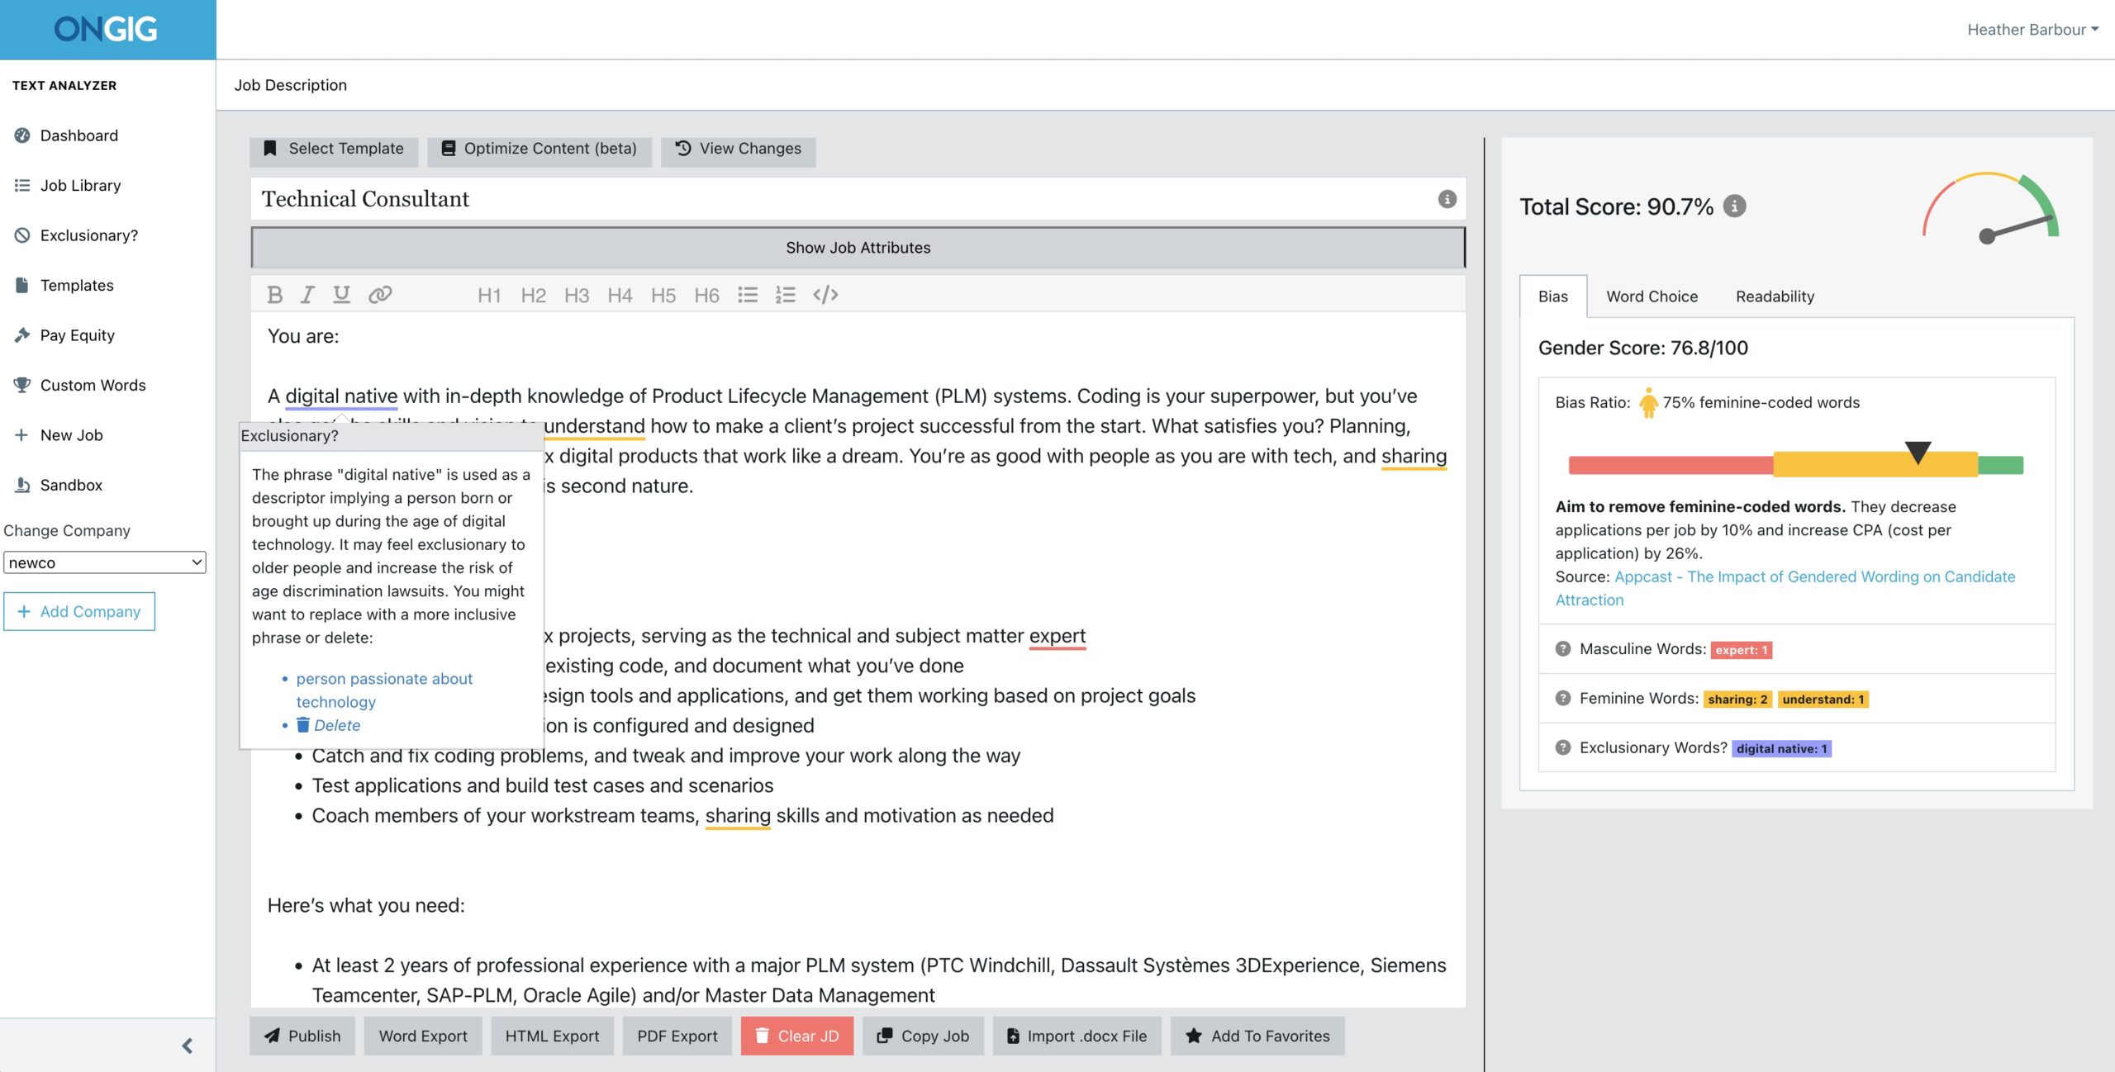Screen dimensions: 2115x1072
Task: Click underlined word understand in the description
Action: tap(594, 426)
